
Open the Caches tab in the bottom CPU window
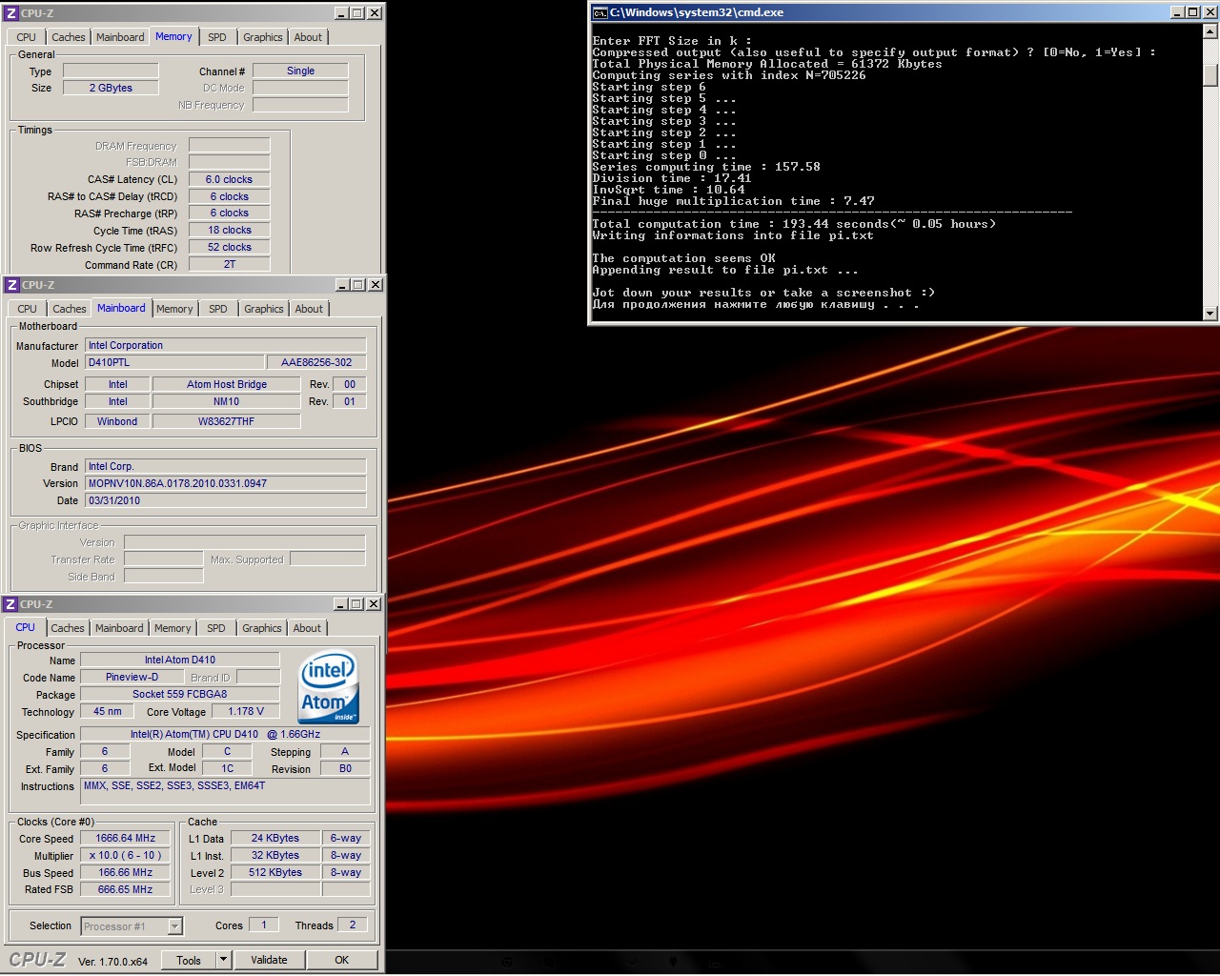(68, 628)
